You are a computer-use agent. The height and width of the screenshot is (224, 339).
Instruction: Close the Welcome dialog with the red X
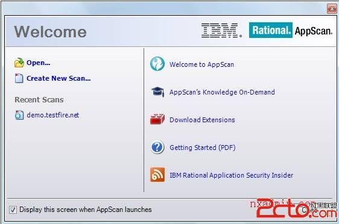(332, 9)
